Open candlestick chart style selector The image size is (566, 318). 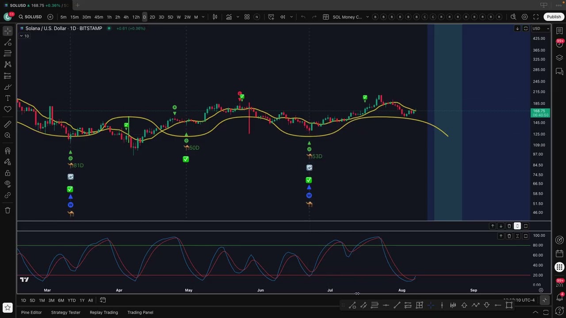click(215, 17)
